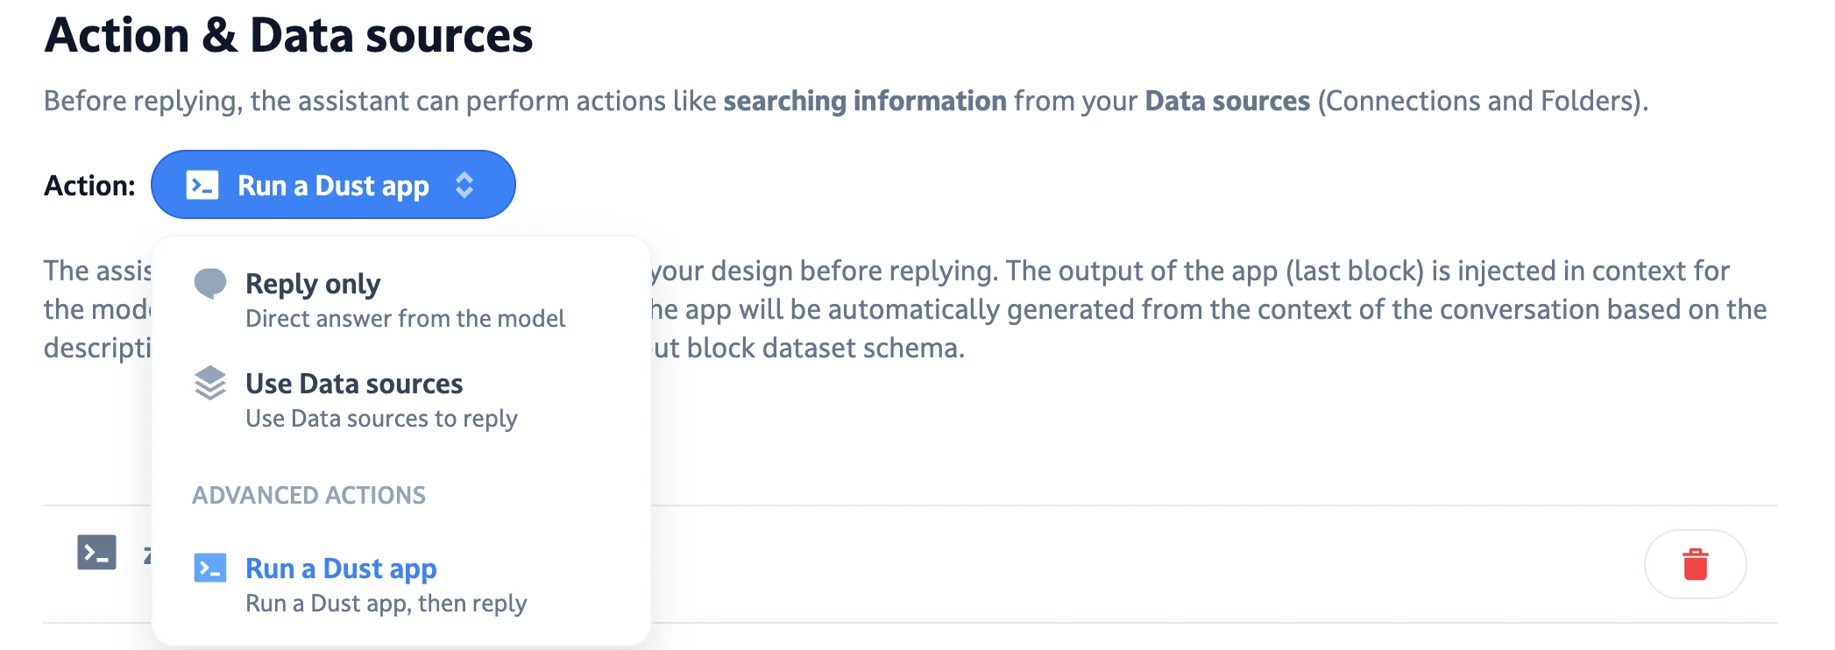
Task: Click the blue terminal icon under Advanced Actions
Action: pyautogui.click(x=209, y=569)
